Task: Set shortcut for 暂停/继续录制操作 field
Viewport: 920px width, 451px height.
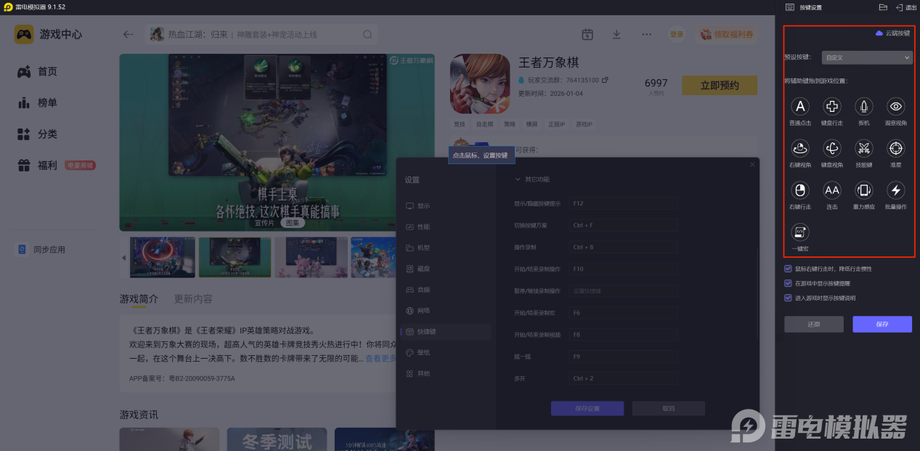Action: (623, 290)
